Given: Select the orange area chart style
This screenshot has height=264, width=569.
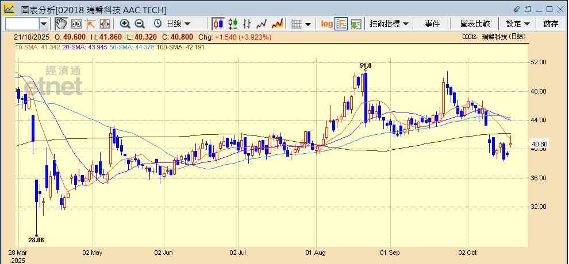Looking at the screenshot, I should tap(277, 24).
